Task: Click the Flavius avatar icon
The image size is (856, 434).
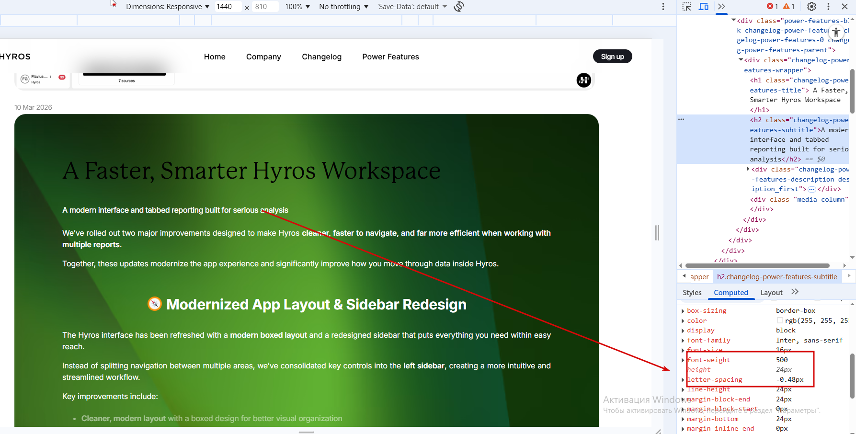Action: [25, 79]
